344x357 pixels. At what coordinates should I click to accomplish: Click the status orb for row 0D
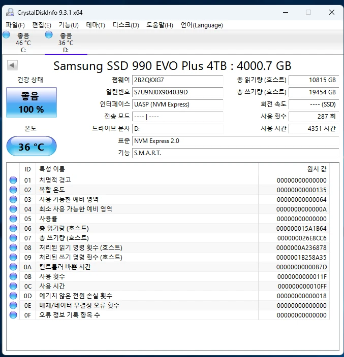13,296
